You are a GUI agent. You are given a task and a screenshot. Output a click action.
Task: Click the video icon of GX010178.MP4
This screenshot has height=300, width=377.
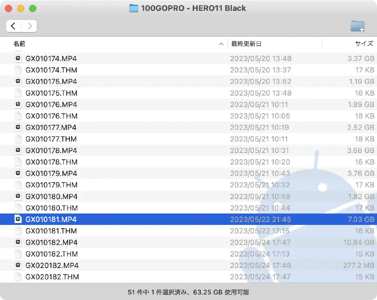coord(18,151)
